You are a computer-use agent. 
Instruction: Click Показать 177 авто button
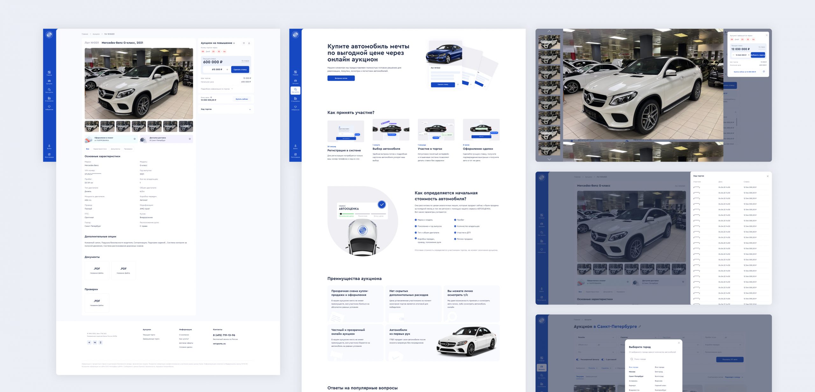pyautogui.click(x=730, y=360)
